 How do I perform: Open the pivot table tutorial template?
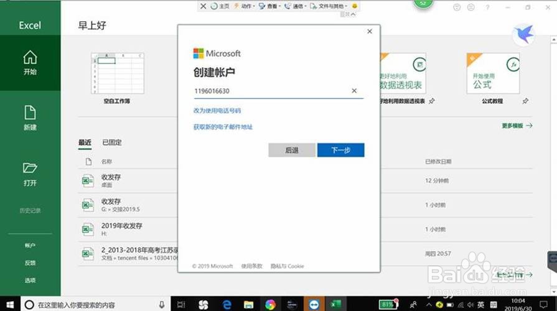pos(403,73)
